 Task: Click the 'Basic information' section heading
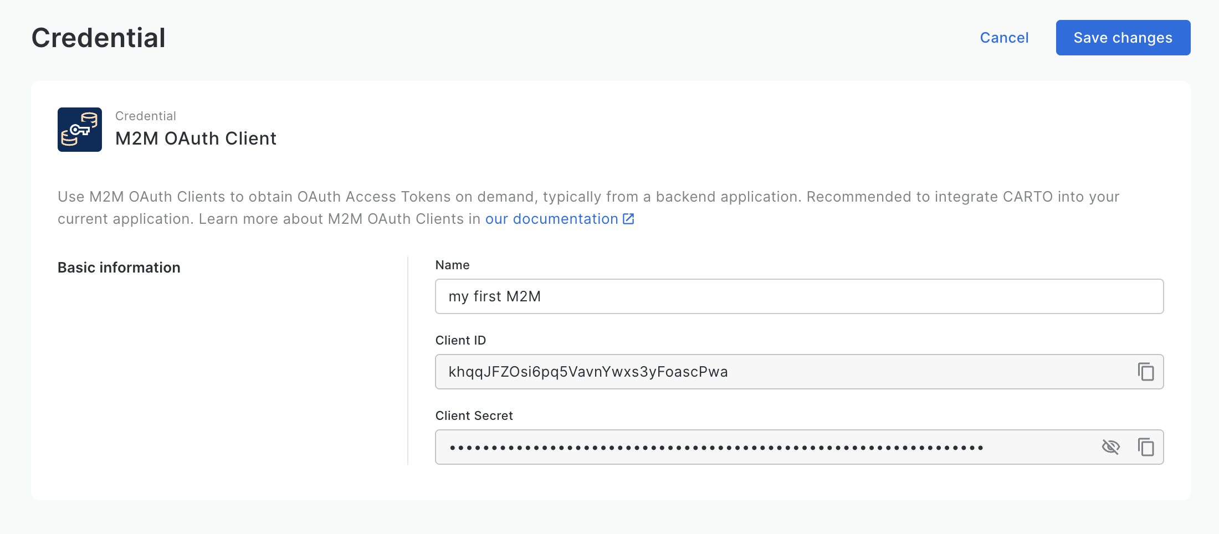click(119, 268)
